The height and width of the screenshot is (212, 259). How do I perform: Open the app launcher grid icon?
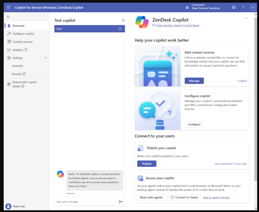point(8,7)
